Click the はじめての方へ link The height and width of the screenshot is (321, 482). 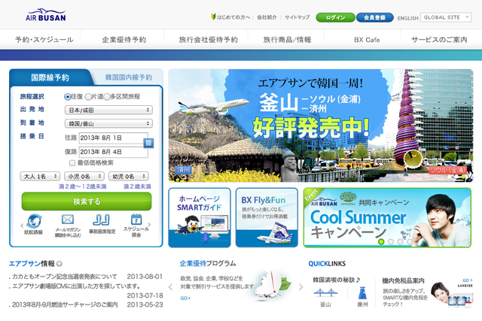tap(233, 17)
